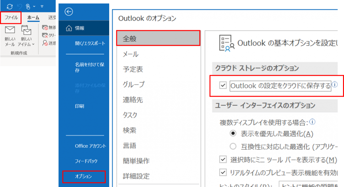This screenshot has width=344, height=187.
Task: Click the ignore conversation icon
Action: tap(45, 28)
